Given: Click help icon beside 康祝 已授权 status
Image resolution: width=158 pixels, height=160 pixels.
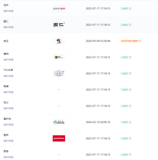Looking at the screenshot, I should 130,57.
